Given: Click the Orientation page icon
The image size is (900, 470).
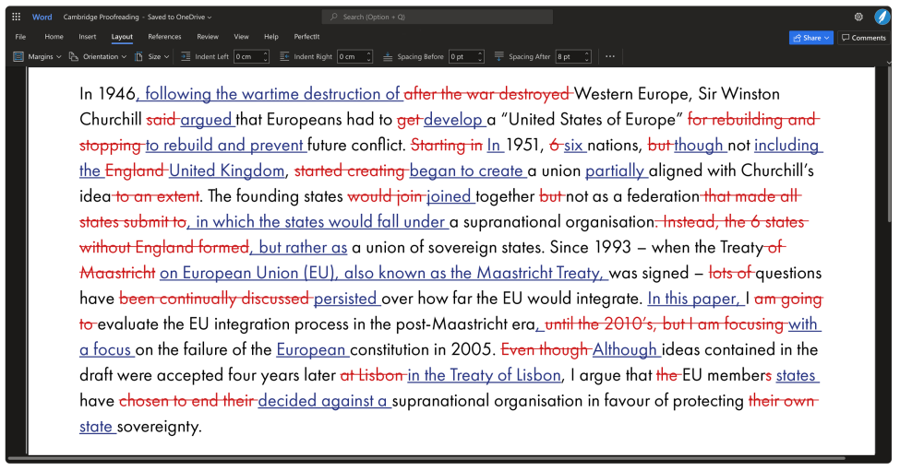Looking at the screenshot, I should tap(74, 56).
